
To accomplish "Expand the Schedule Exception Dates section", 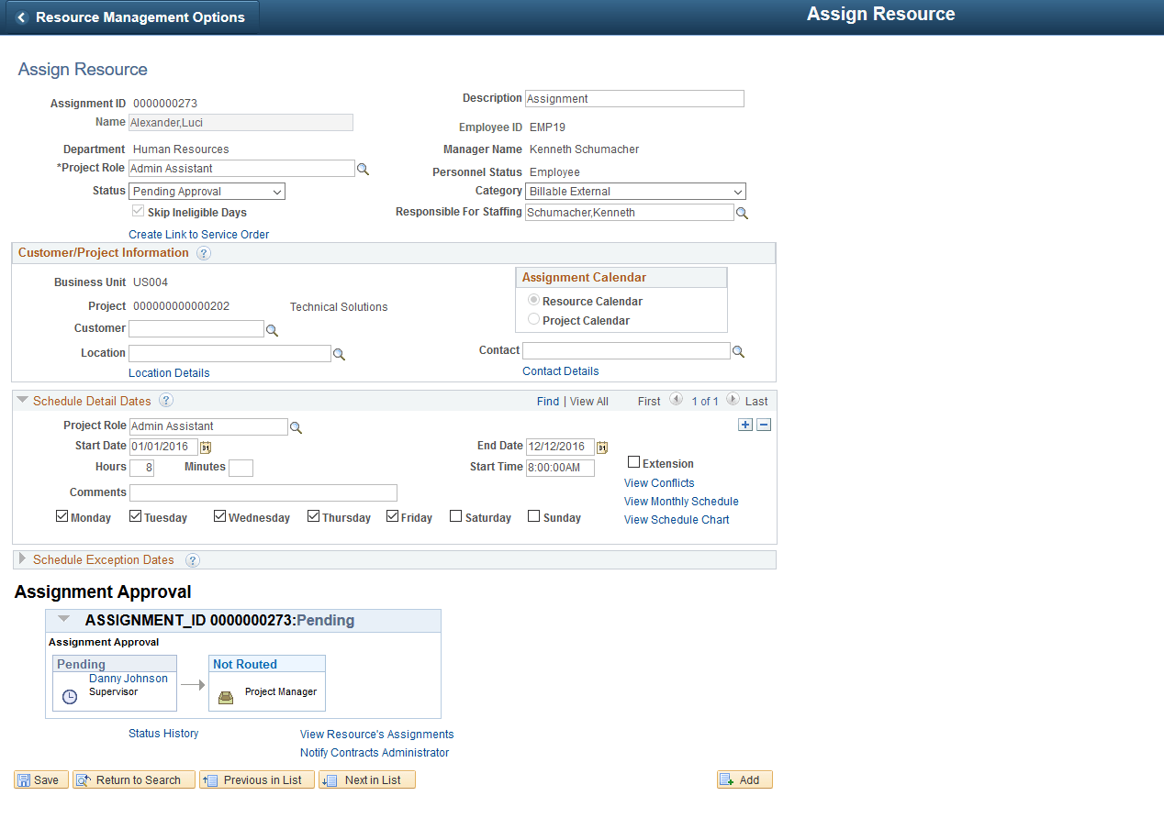I will [x=21, y=559].
